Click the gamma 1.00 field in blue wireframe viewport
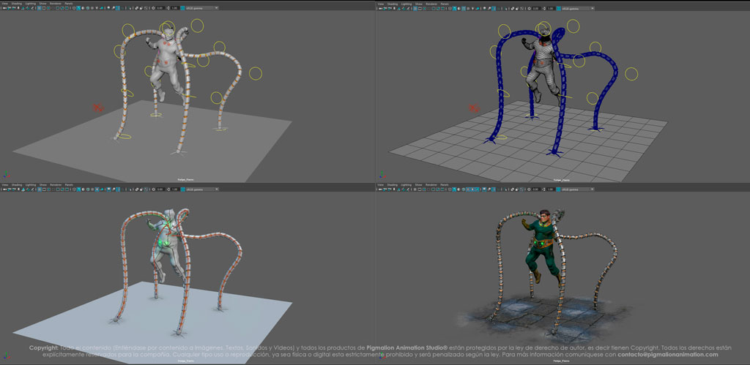The height and width of the screenshot is (365, 750). click(550, 8)
